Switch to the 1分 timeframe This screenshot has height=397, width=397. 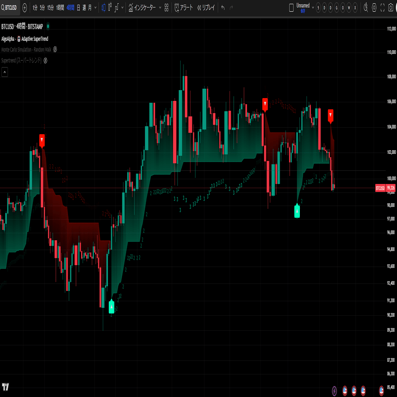point(35,8)
